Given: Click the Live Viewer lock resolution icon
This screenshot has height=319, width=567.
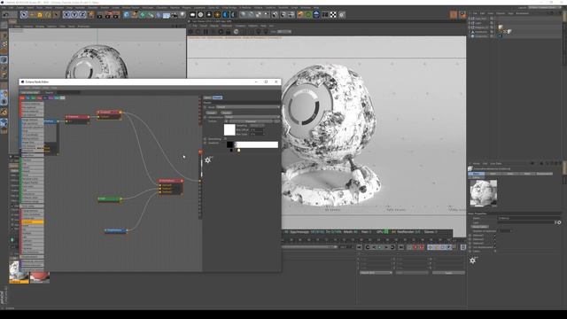Looking at the screenshot, I should click(229, 32).
